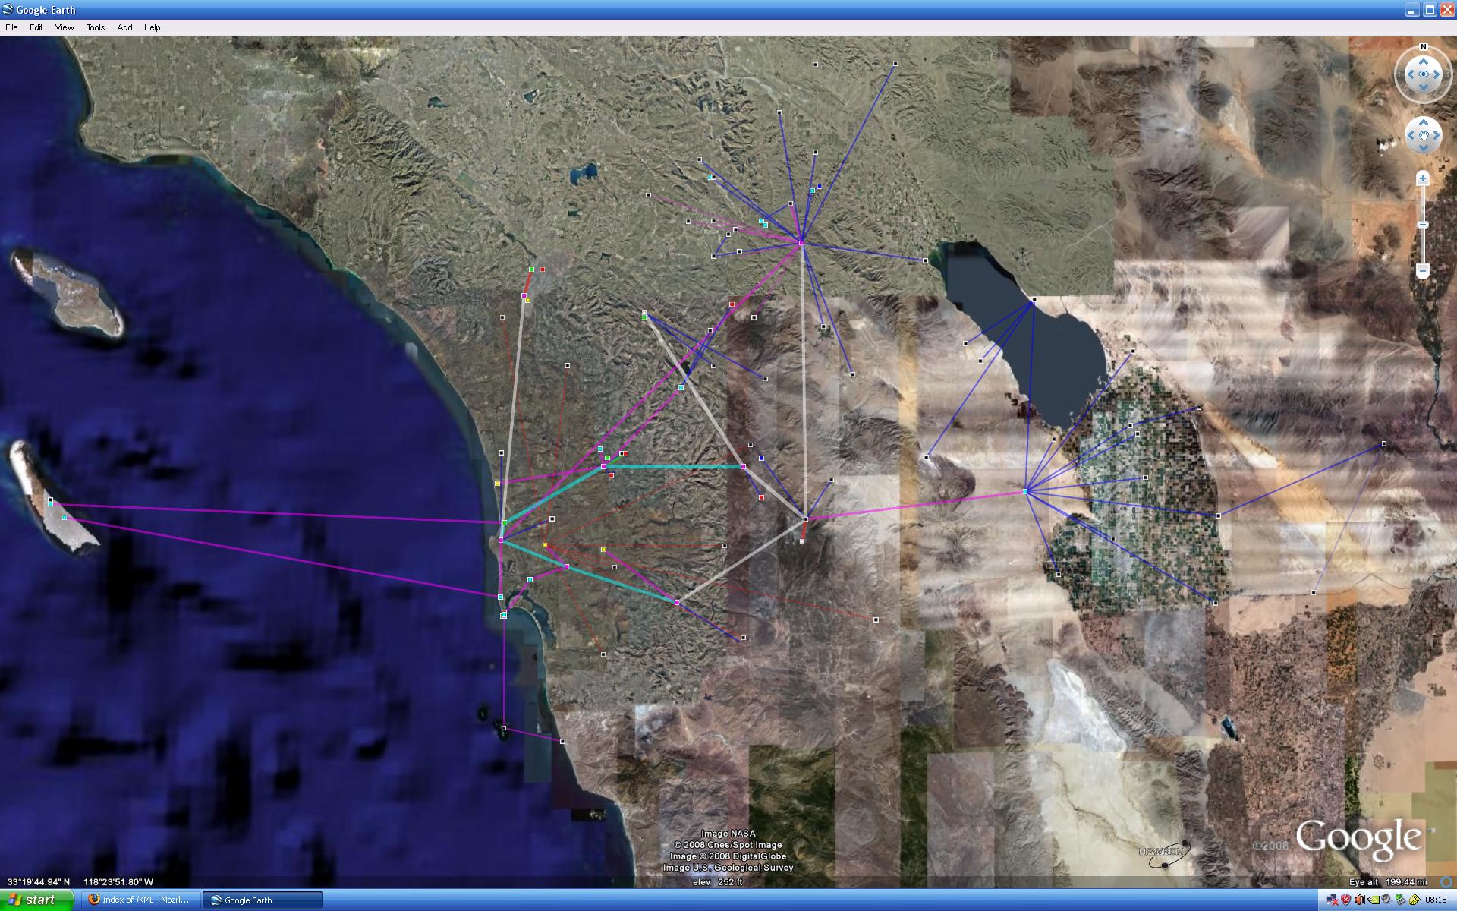The width and height of the screenshot is (1457, 911).
Task: Click the zoom out minus button at slider bottom
Action: click(x=1423, y=270)
